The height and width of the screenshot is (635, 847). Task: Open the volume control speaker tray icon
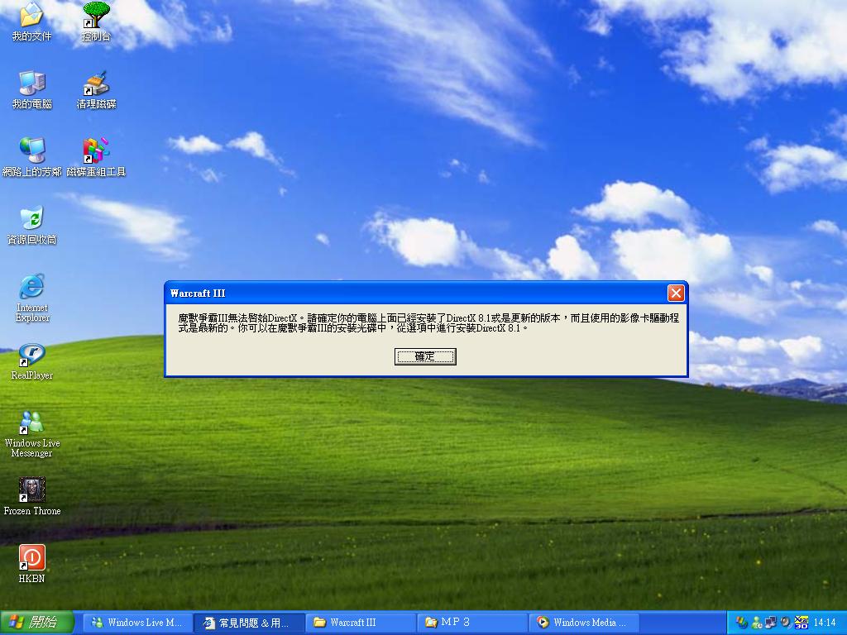coord(785,622)
